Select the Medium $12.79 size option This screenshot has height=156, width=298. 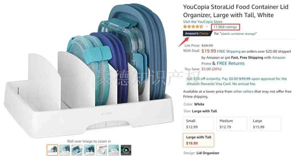click(232, 124)
